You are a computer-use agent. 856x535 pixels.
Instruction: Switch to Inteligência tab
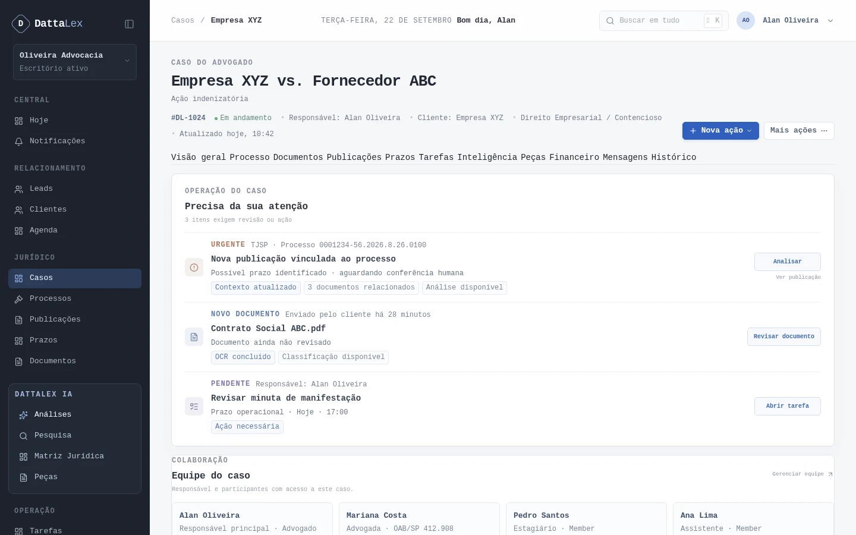[487, 158]
